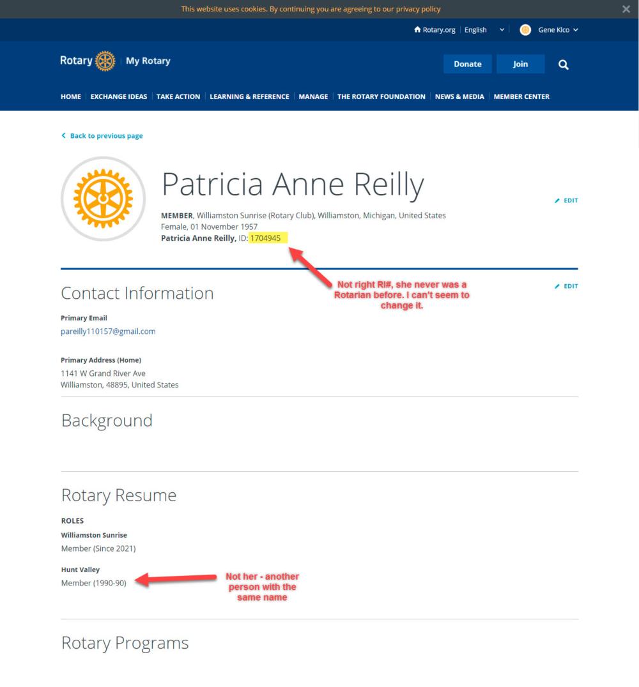
Task: Click the Rotary Programs section heading
Action: (125, 643)
